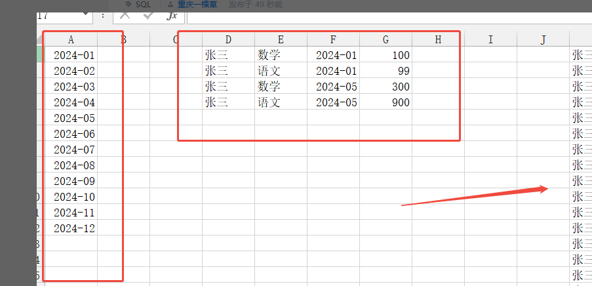592x286 pixels.
Task: Select column A header
Action: tap(71, 39)
